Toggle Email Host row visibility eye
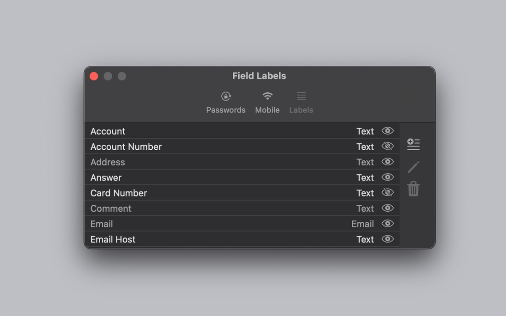506x316 pixels. point(388,239)
